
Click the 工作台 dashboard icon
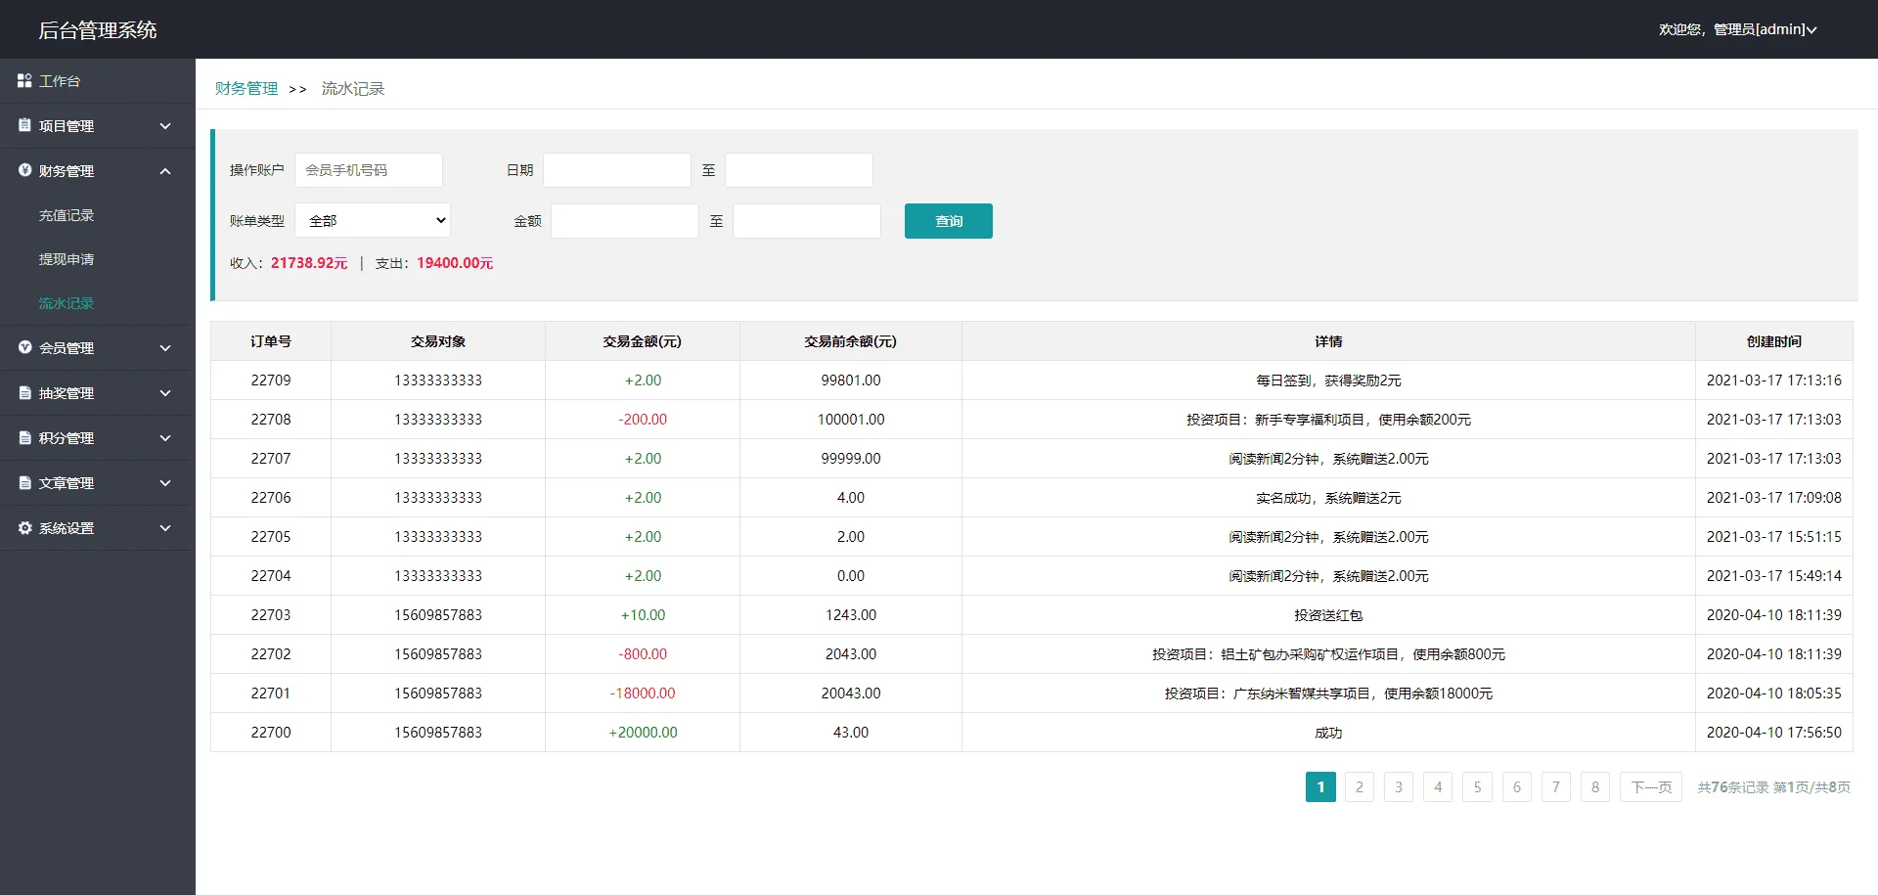point(24,81)
